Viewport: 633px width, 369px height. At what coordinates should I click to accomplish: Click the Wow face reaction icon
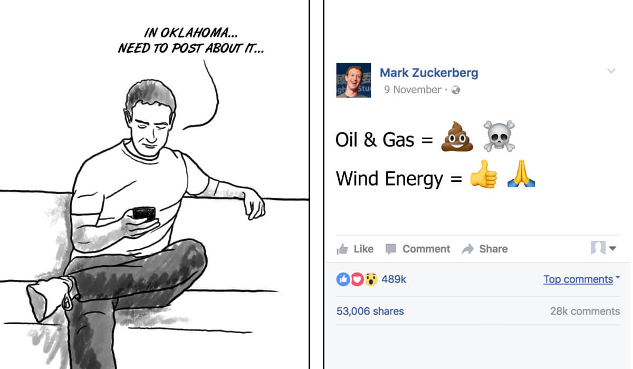pyautogui.click(x=371, y=279)
